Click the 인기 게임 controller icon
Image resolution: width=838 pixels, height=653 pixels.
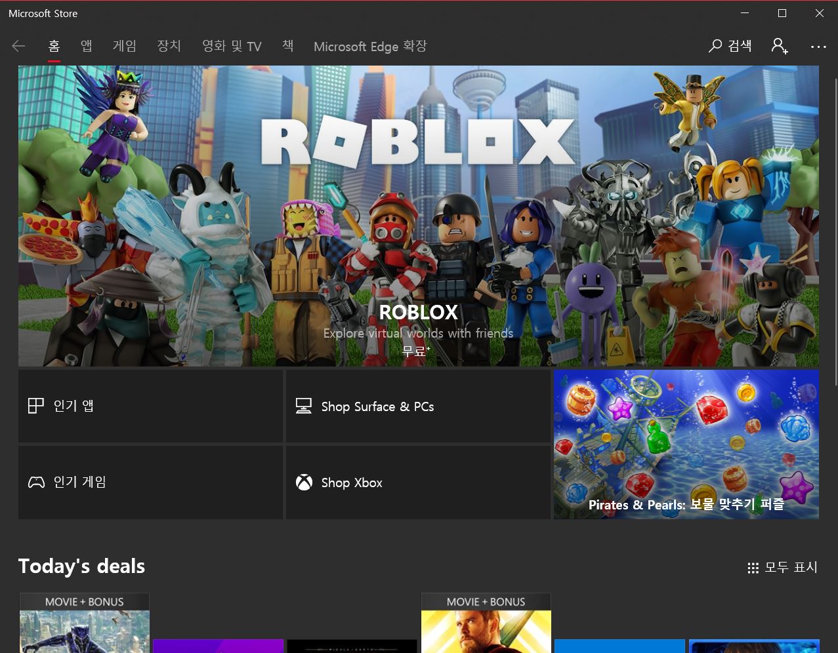pyautogui.click(x=36, y=483)
